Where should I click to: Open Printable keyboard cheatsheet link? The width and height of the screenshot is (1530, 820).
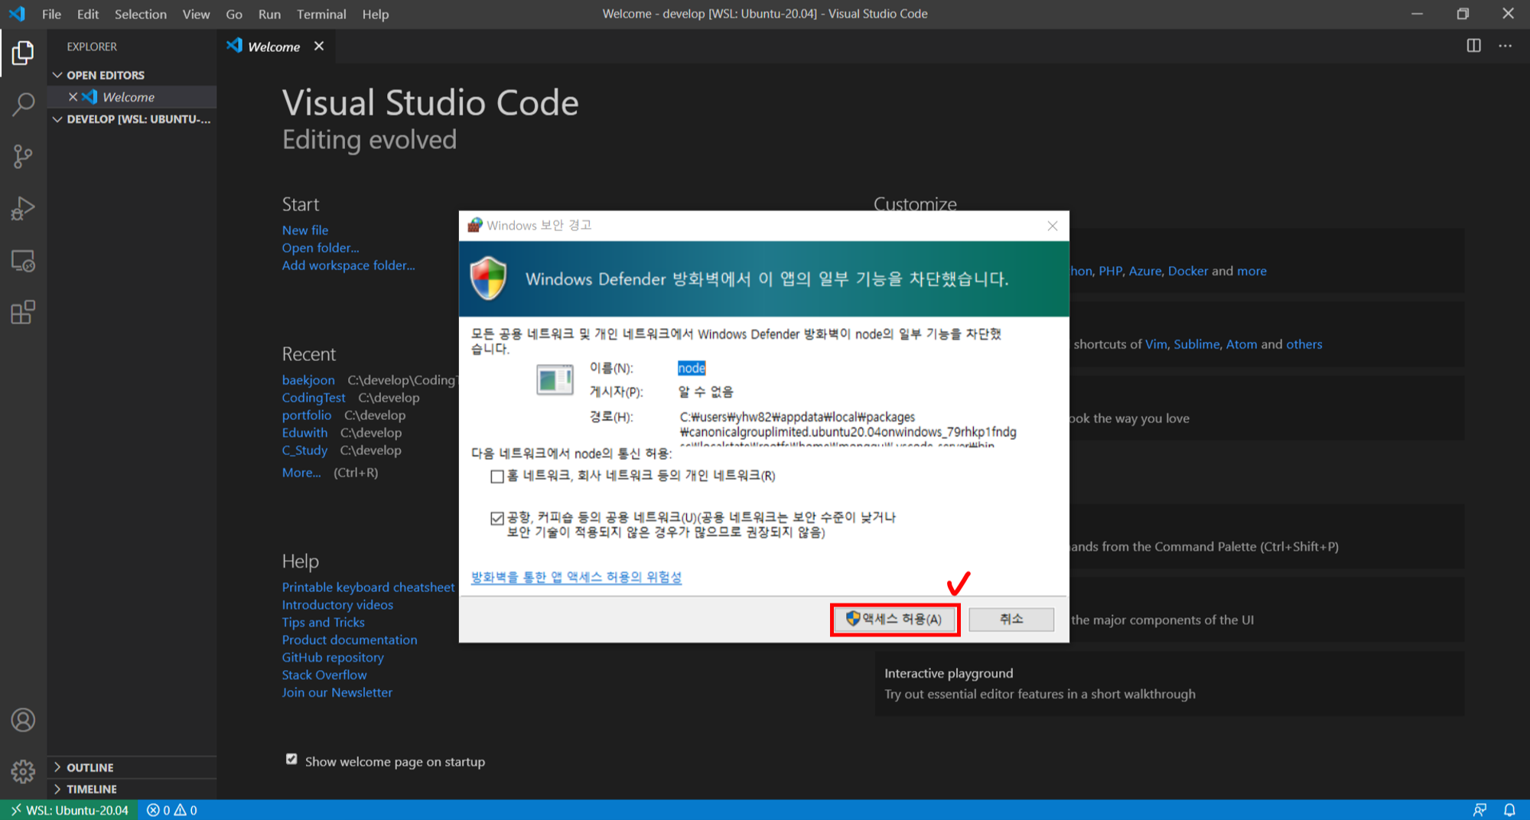pyautogui.click(x=368, y=587)
